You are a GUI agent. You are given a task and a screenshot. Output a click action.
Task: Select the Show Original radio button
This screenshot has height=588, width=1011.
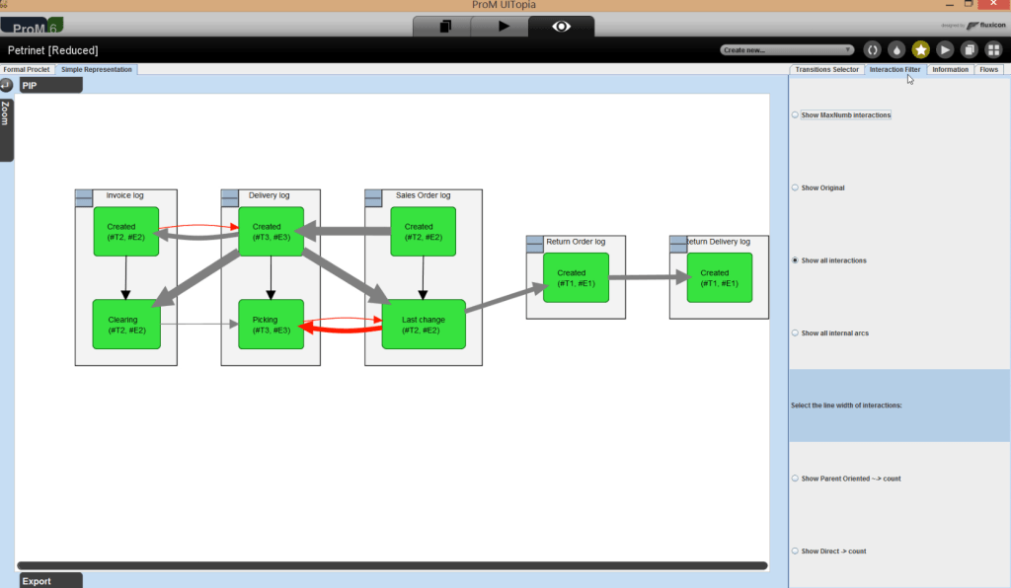point(796,187)
